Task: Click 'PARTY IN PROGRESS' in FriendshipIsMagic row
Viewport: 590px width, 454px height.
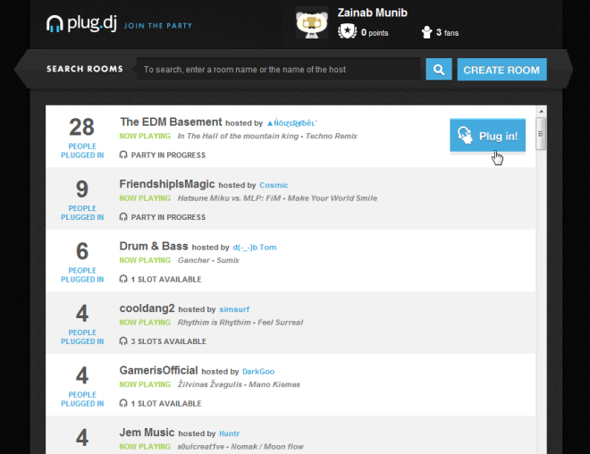Action: 168,217
